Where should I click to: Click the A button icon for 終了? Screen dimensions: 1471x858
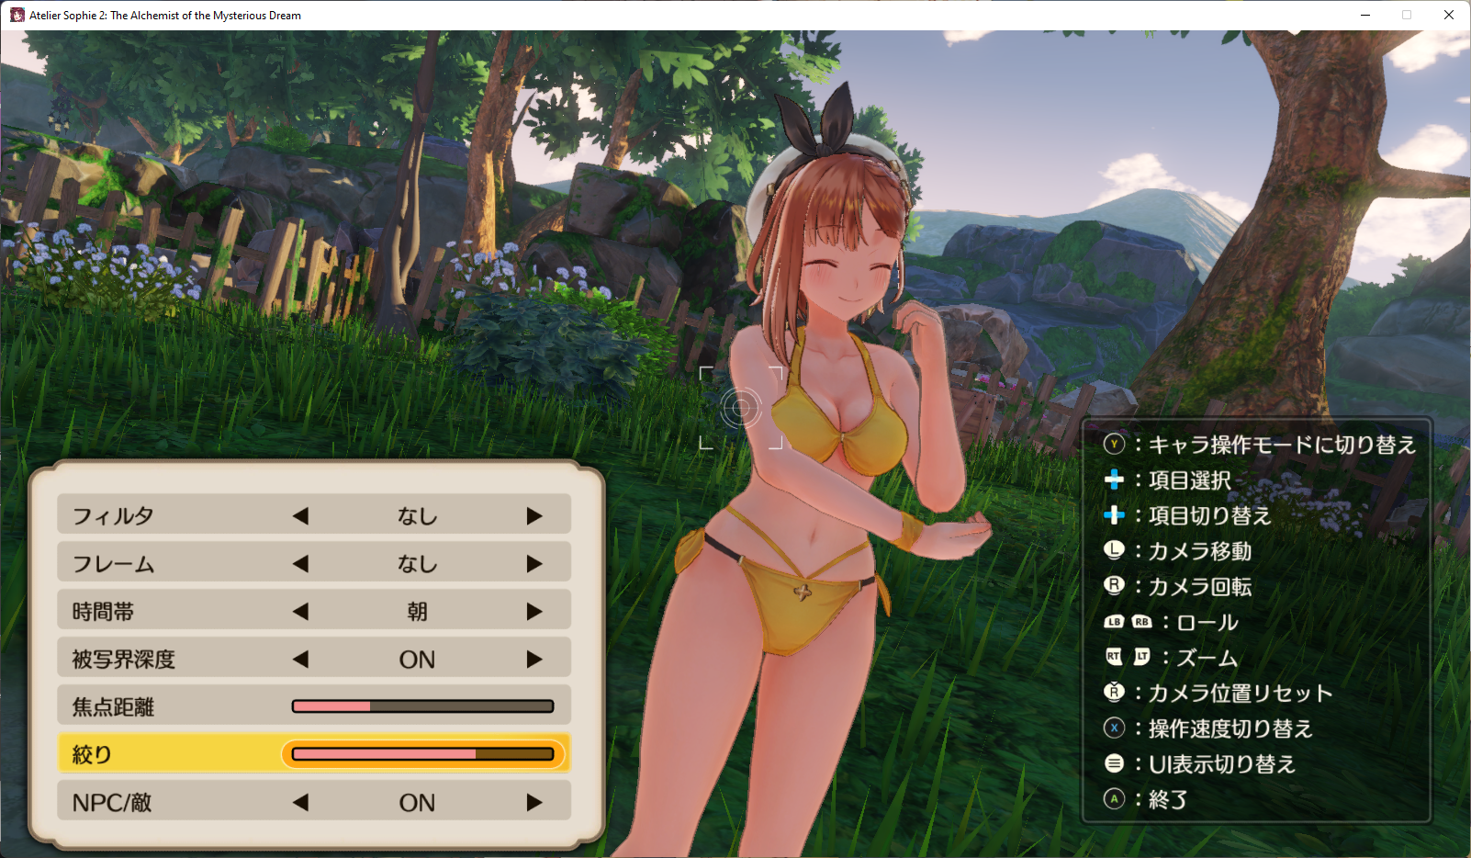click(x=1114, y=799)
